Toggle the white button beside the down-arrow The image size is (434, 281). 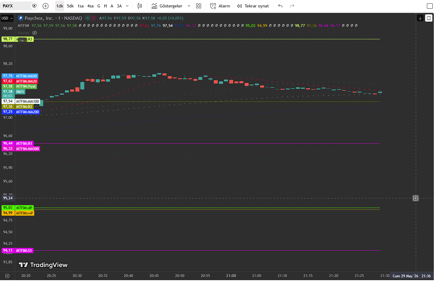coord(429,18)
